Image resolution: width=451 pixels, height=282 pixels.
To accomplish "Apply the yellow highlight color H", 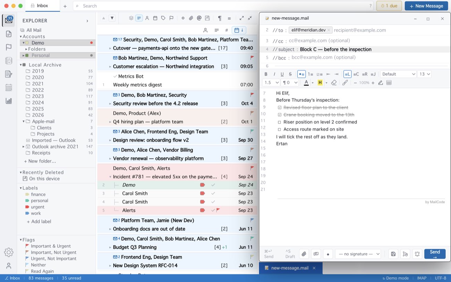I will 320,83.
